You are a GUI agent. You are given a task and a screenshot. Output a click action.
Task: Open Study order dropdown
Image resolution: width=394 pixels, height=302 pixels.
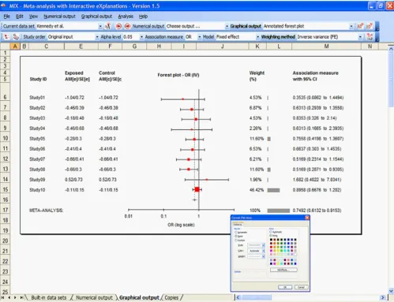point(97,37)
